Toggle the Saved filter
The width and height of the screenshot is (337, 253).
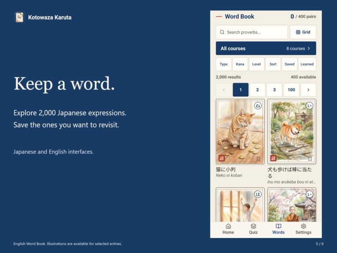coord(289,64)
